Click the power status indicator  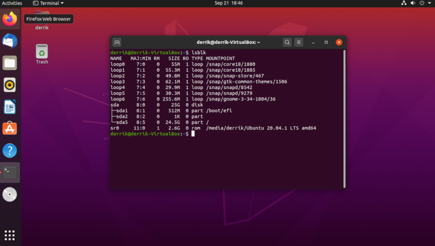pos(422,3)
